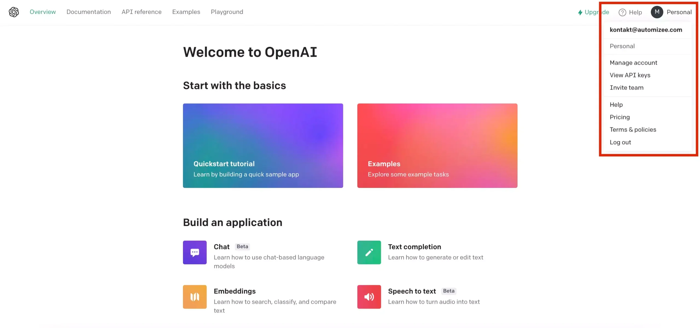Open the Playground tab

tap(227, 12)
